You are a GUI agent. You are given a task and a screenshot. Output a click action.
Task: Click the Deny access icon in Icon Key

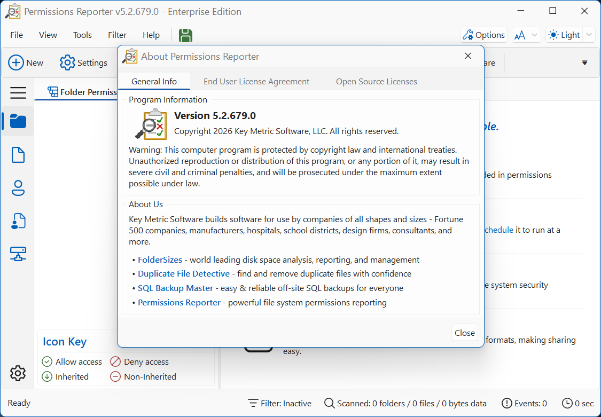pyautogui.click(x=115, y=361)
